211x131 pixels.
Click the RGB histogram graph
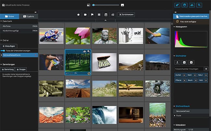[x=191, y=39]
